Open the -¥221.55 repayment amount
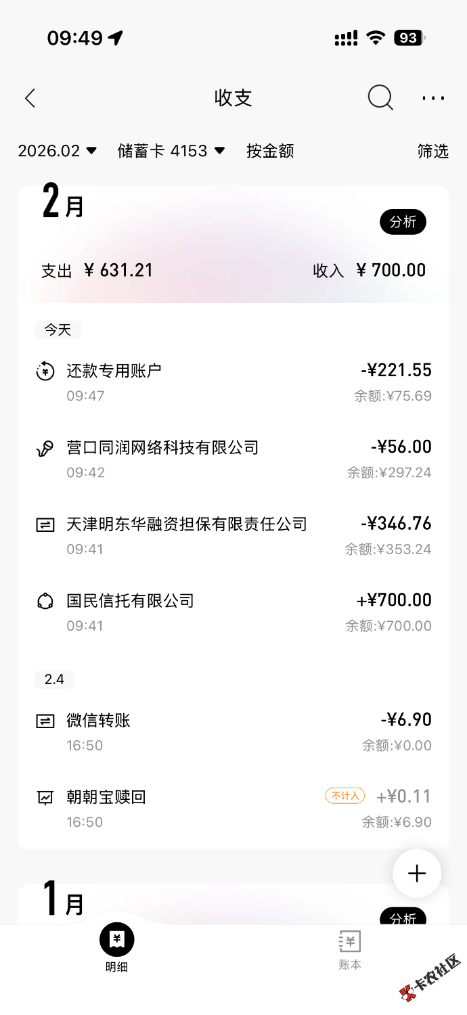This screenshot has height=1015, width=467. click(396, 370)
